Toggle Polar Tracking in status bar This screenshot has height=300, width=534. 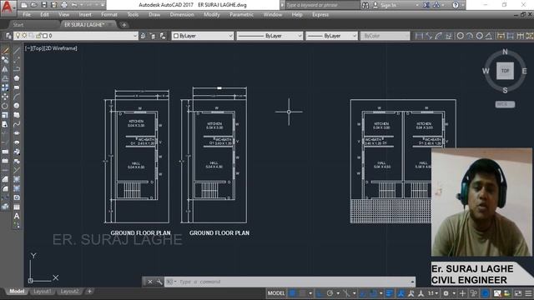tap(330, 293)
